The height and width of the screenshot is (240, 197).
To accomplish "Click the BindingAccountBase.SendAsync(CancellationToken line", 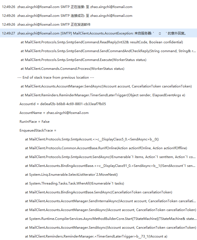I will [x=99, y=192].
